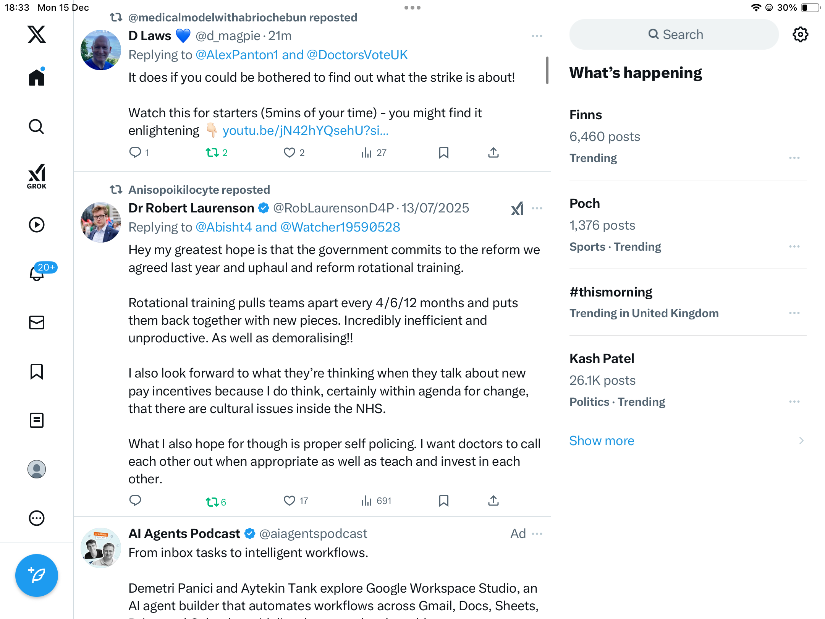Open Messages envelope in sidebar
Viewport: 825px width, 619px height.
[x=37, y=322]
